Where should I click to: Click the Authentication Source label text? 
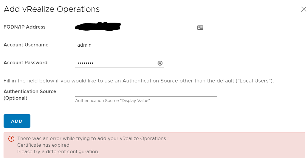30,91
